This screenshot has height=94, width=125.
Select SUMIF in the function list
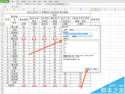tap(81, 53)
